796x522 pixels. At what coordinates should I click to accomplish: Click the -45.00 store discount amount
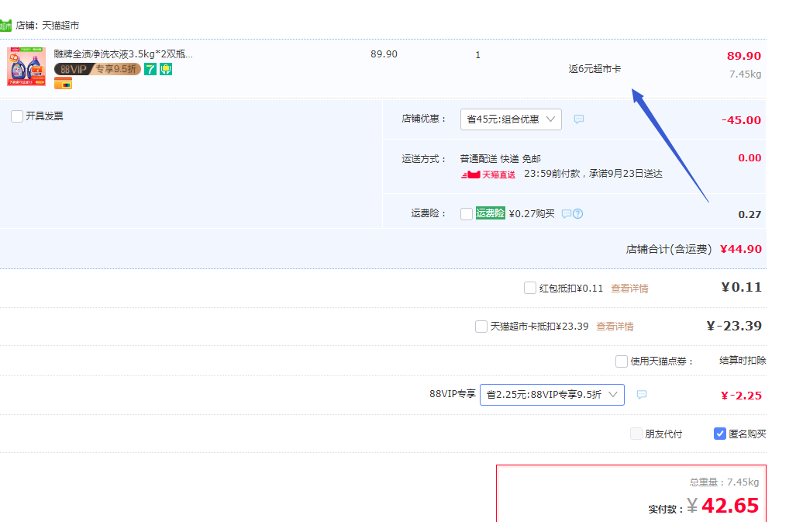tap(741, 120)
